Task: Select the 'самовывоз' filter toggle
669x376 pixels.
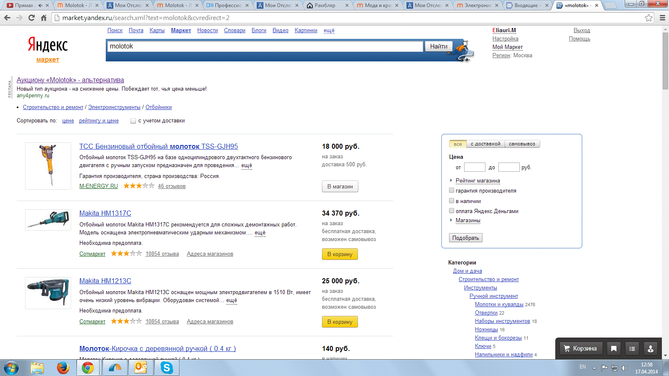Action: tap(522, 144)
